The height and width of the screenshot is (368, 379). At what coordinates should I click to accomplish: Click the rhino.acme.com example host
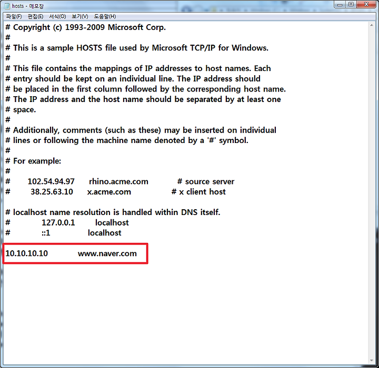(118, 181)
